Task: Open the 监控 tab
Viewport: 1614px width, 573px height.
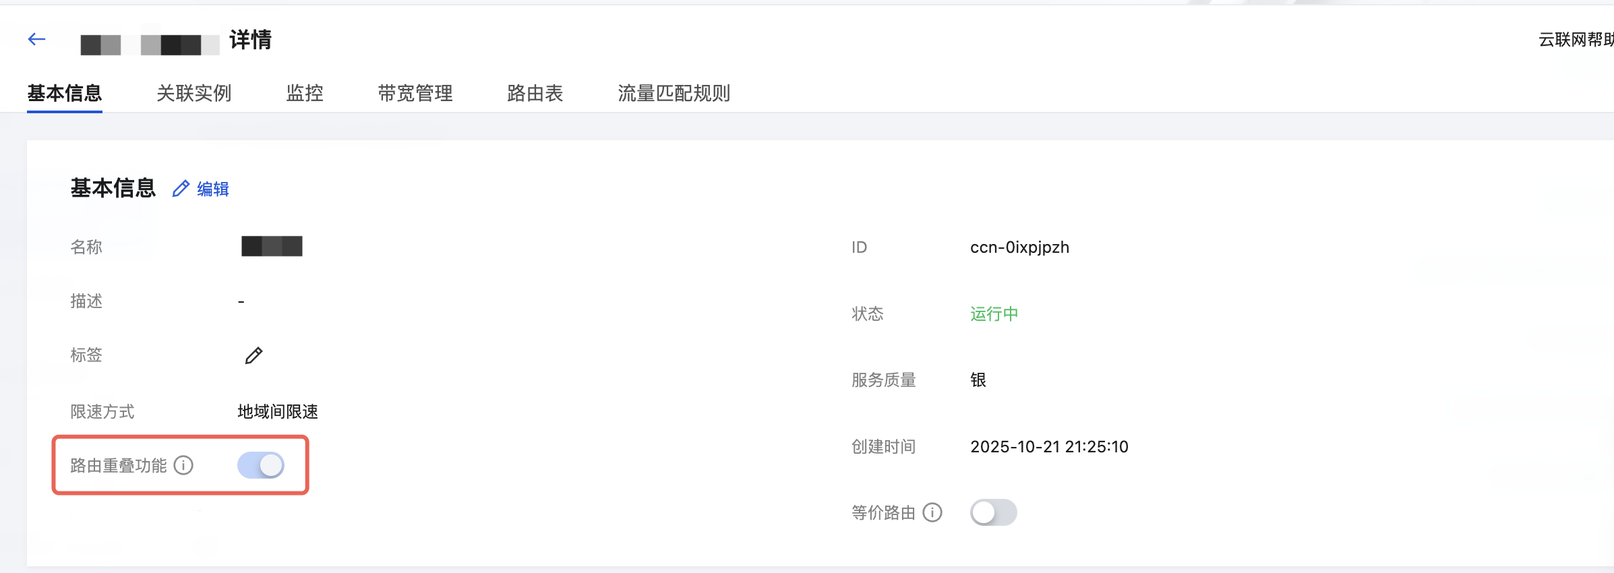Action: [305, 93]
